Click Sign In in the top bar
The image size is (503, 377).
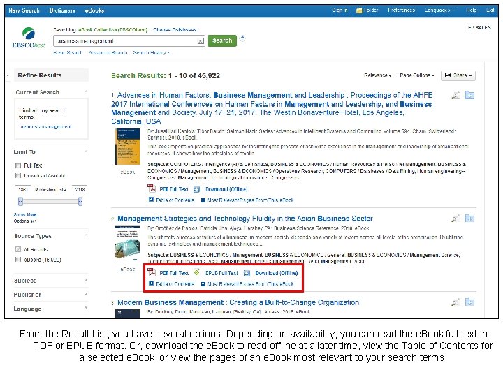pyautogui.click(x=340, y=10)
